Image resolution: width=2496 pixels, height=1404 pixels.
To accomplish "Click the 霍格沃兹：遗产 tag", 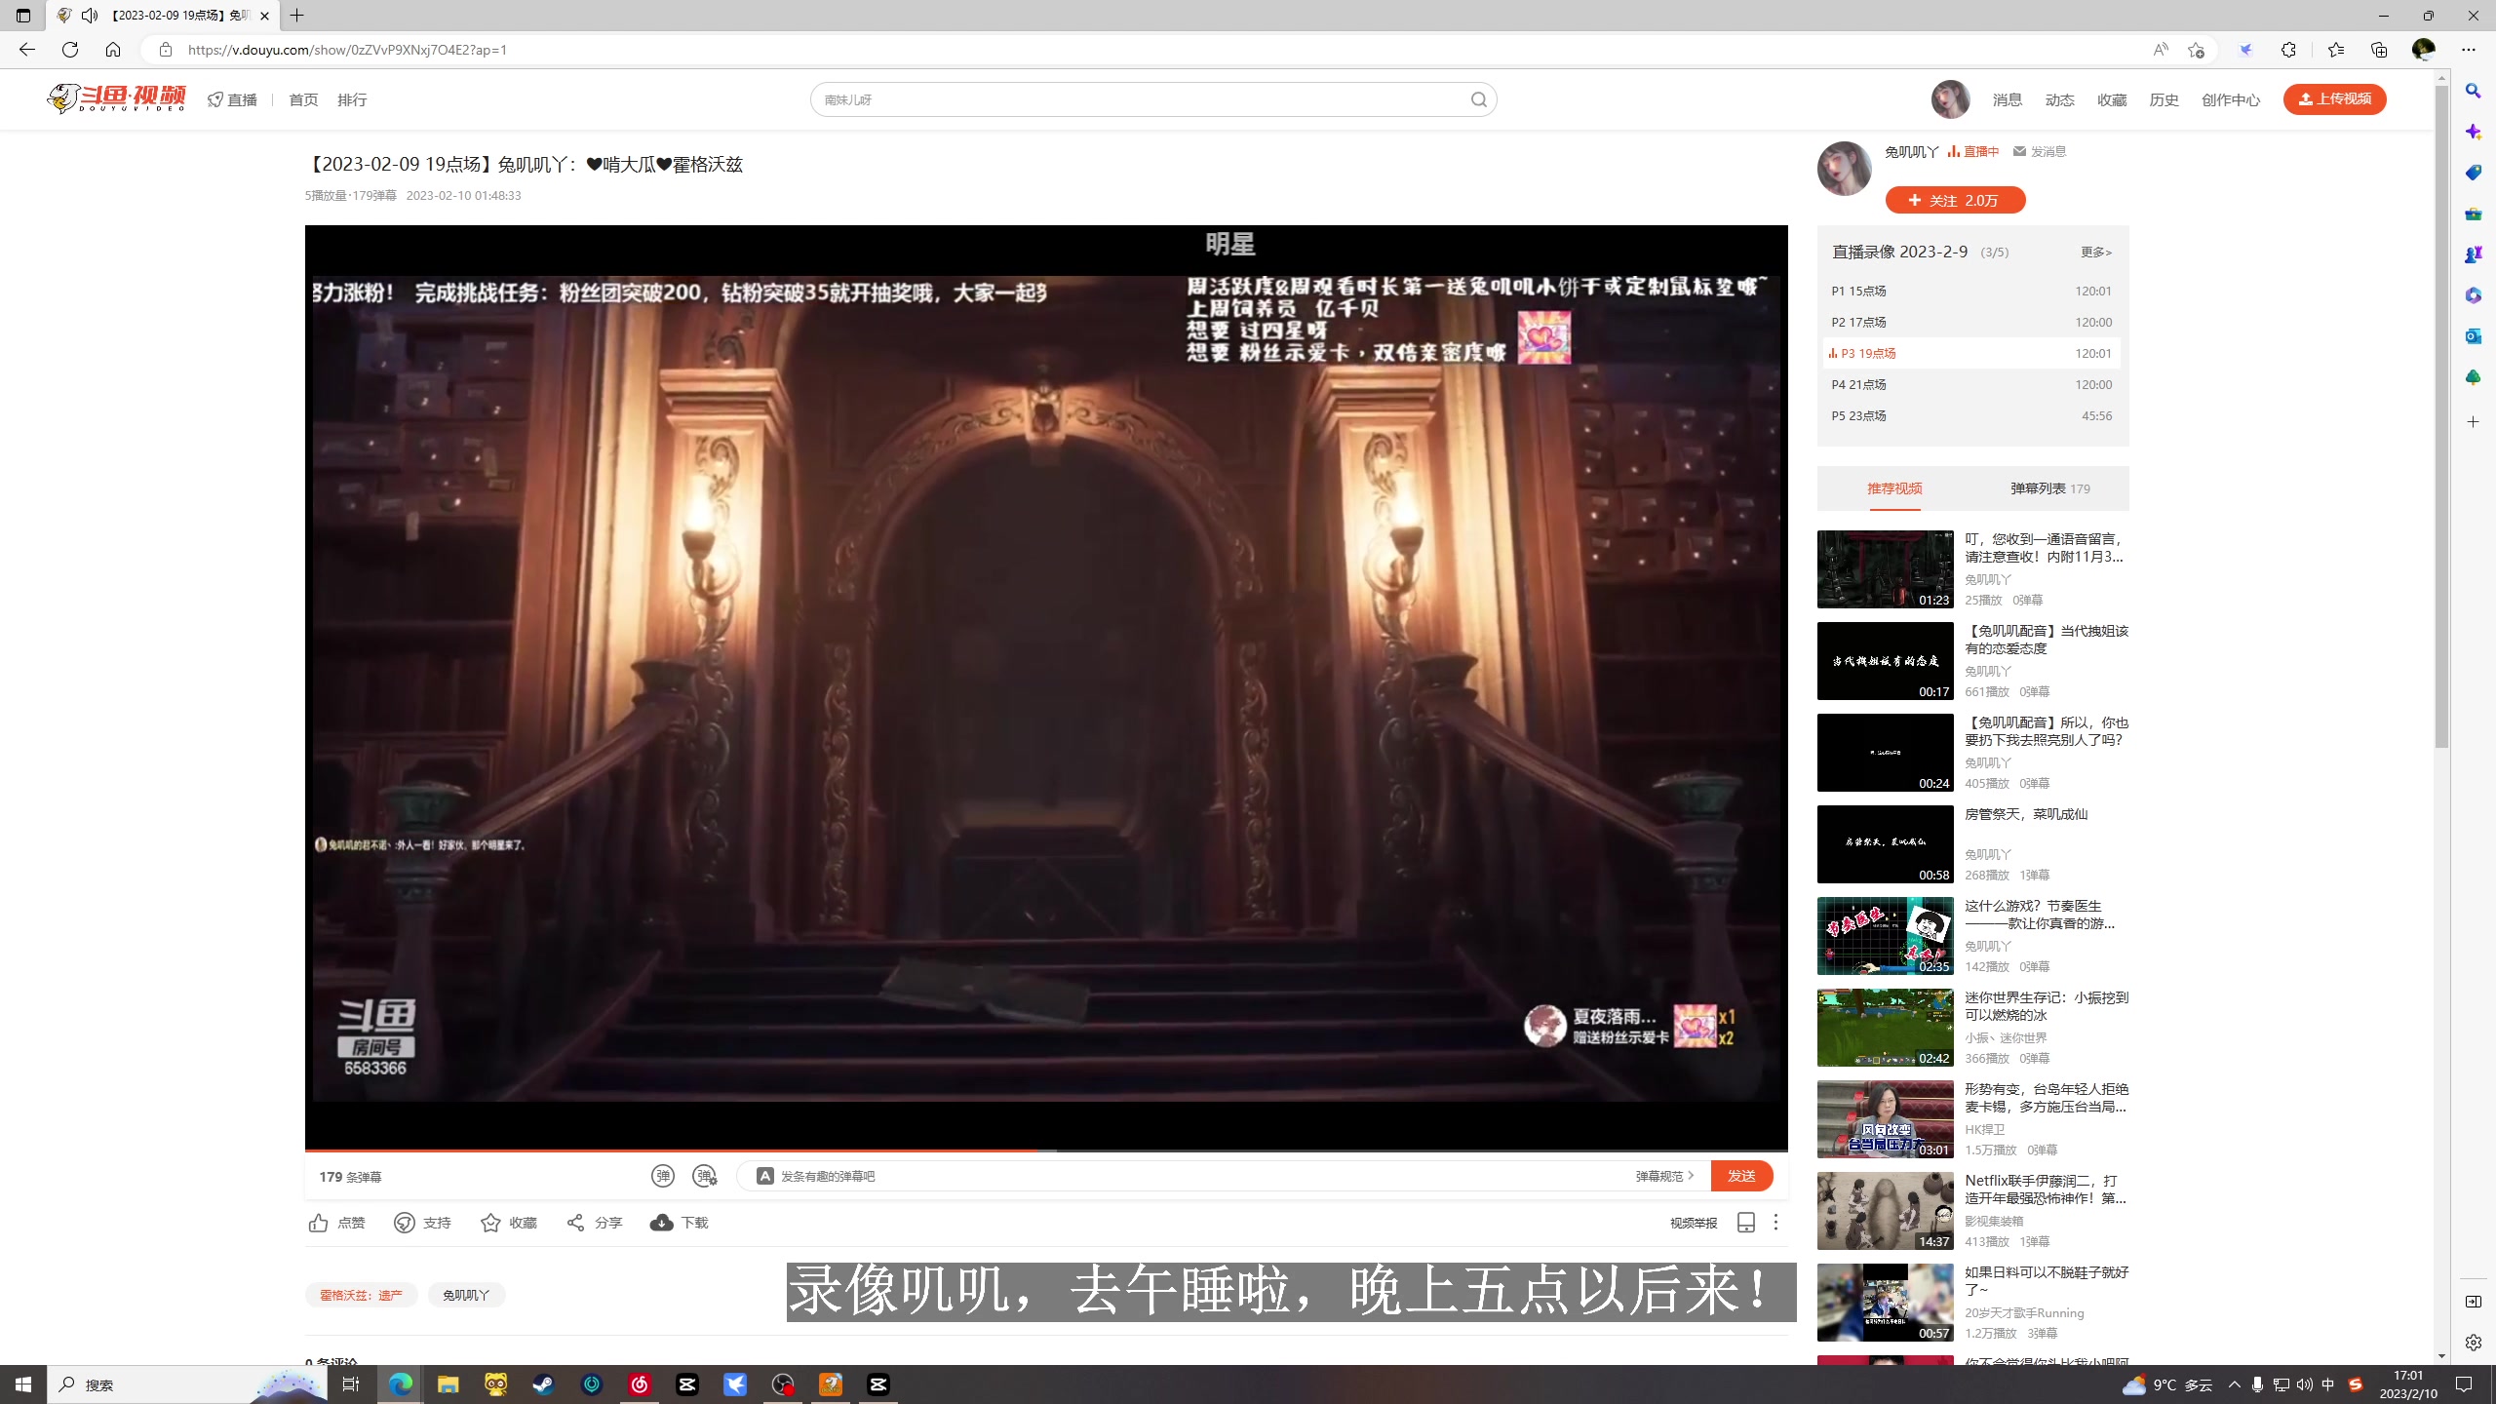I will (361, 1295).
